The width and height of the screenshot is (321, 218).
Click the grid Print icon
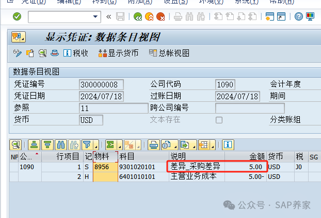coord(154,145)
